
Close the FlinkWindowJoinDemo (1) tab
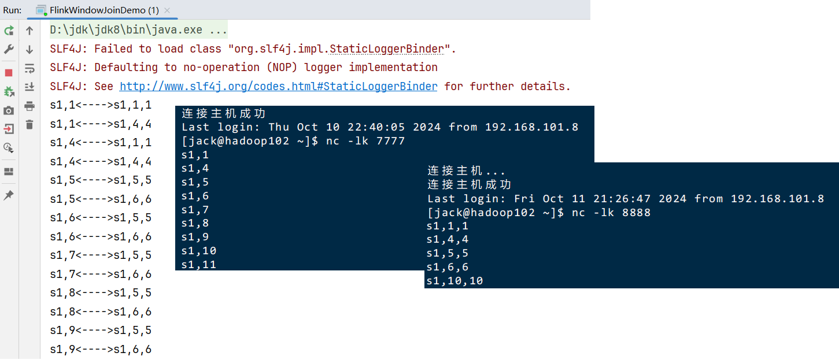coord(167,10)
